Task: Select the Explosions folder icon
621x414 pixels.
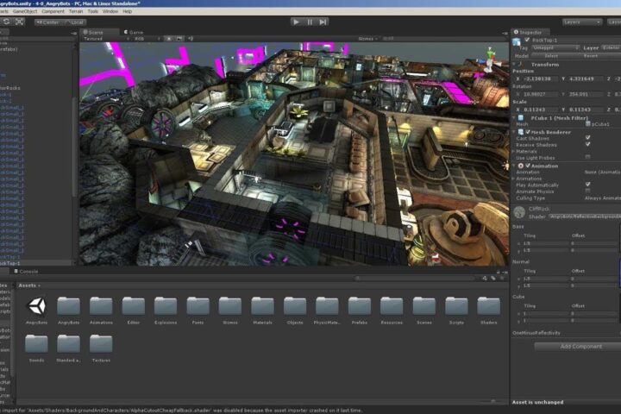Action: [166, 306]
